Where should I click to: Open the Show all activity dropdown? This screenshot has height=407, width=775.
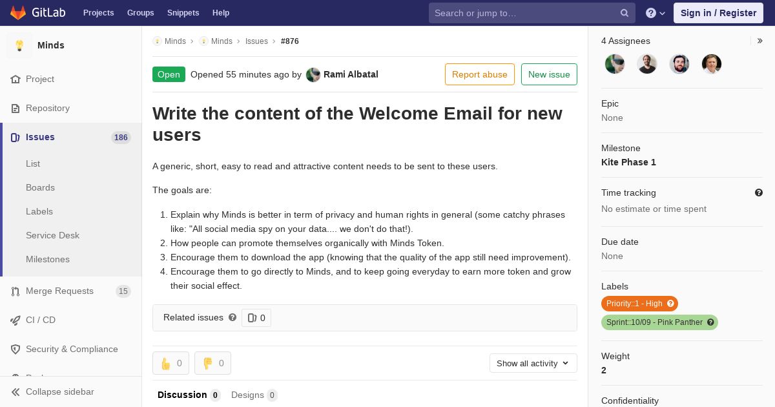click(x=533, y=363)
